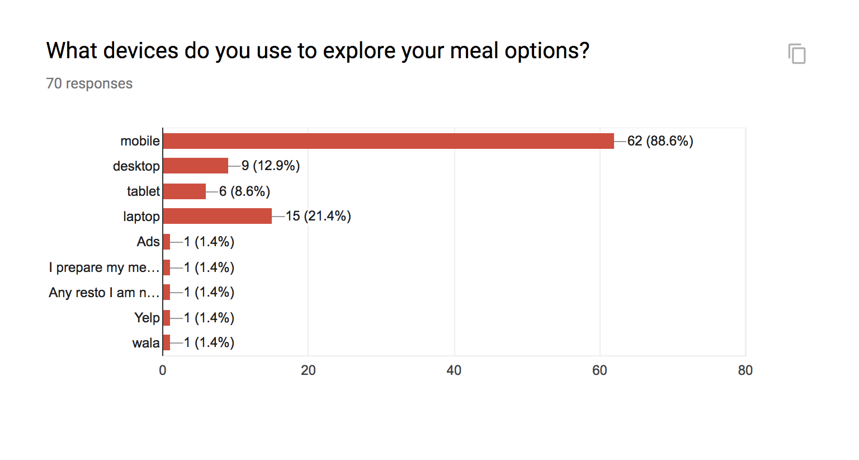Viewport: 859px width, 460px height.
Task: Click the "70 responses" text
Action: point(89,83)
